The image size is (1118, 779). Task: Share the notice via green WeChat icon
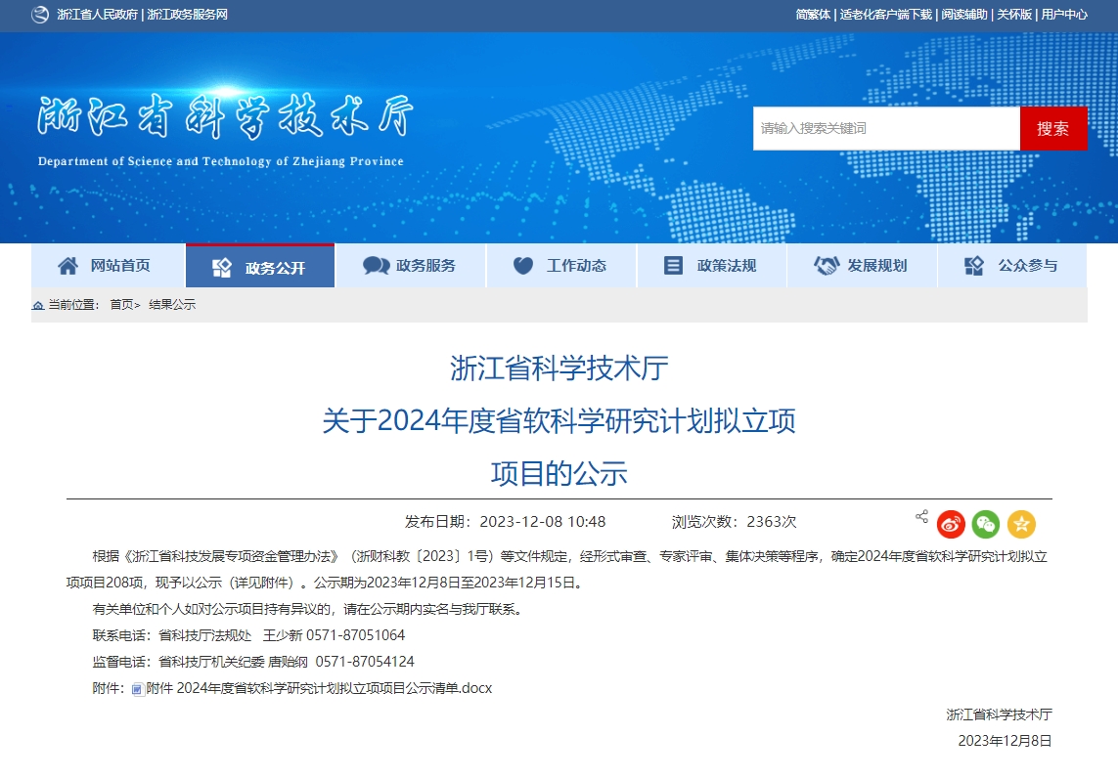[x=986, y=525]
